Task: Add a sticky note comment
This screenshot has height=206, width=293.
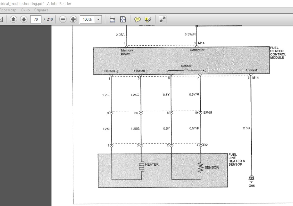Action: pos(137,19)
